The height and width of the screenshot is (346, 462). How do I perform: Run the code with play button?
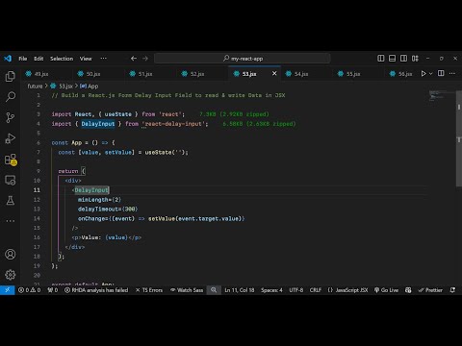click(423, 74)
